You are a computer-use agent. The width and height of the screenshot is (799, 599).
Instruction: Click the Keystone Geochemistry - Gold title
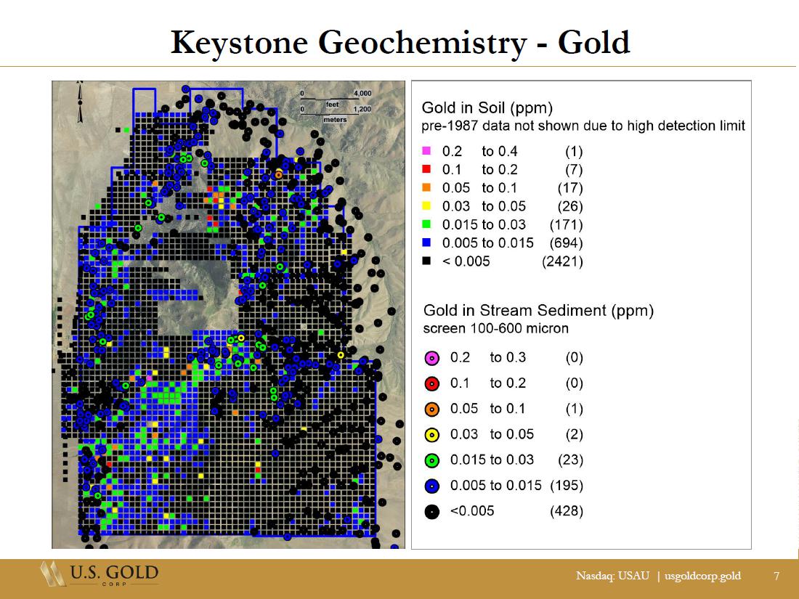click(399, 43)
